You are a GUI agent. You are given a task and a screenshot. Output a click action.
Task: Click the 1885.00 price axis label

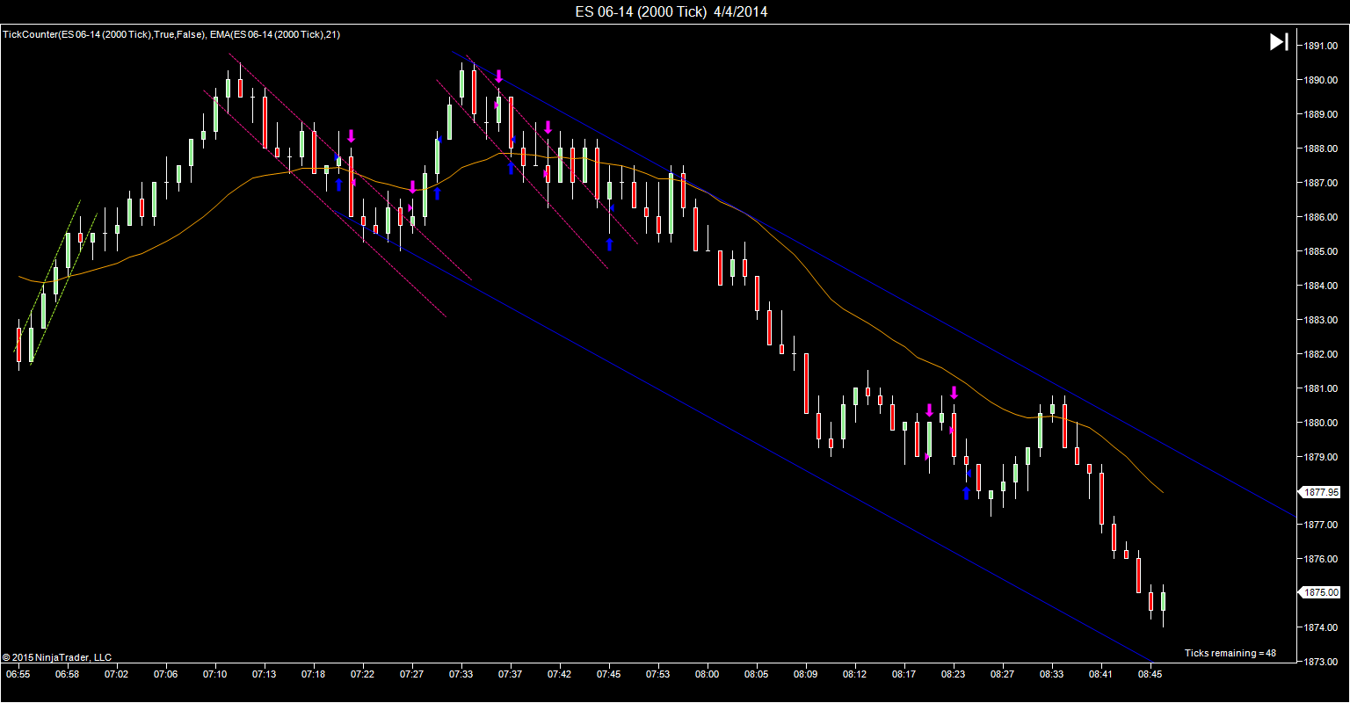[1320, 251]
